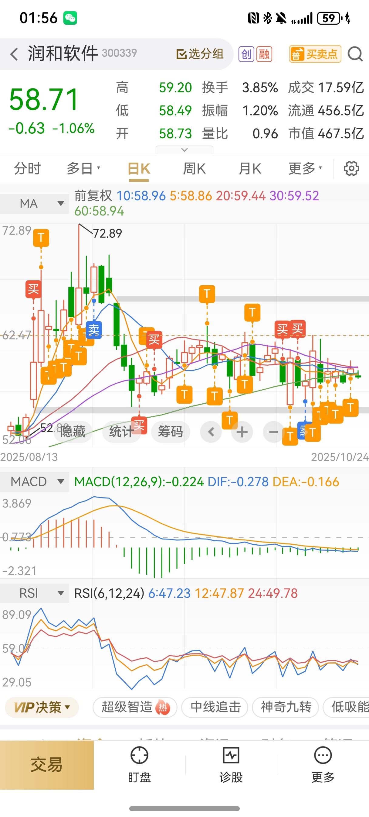Screen dimensions: 369x817
Task: Tap the blue 卖 marker near 62.47 line
Action: coord(94,330)
